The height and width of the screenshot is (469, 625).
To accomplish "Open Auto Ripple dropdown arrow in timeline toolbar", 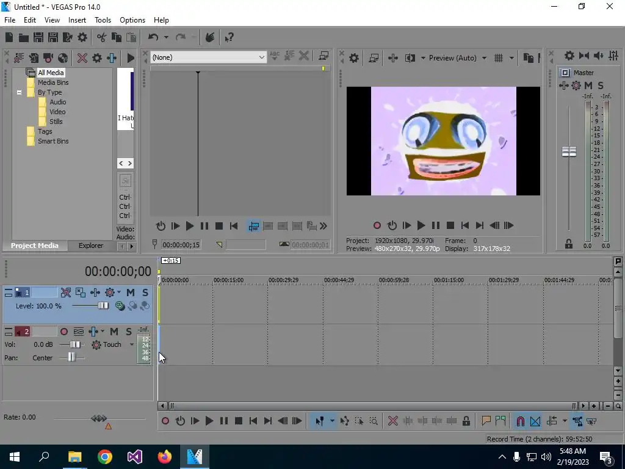I will click(x=565, y=421).
